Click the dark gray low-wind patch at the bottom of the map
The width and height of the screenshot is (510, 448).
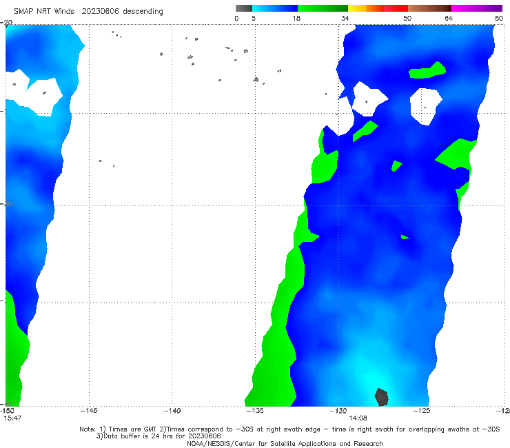pos(382,397)
